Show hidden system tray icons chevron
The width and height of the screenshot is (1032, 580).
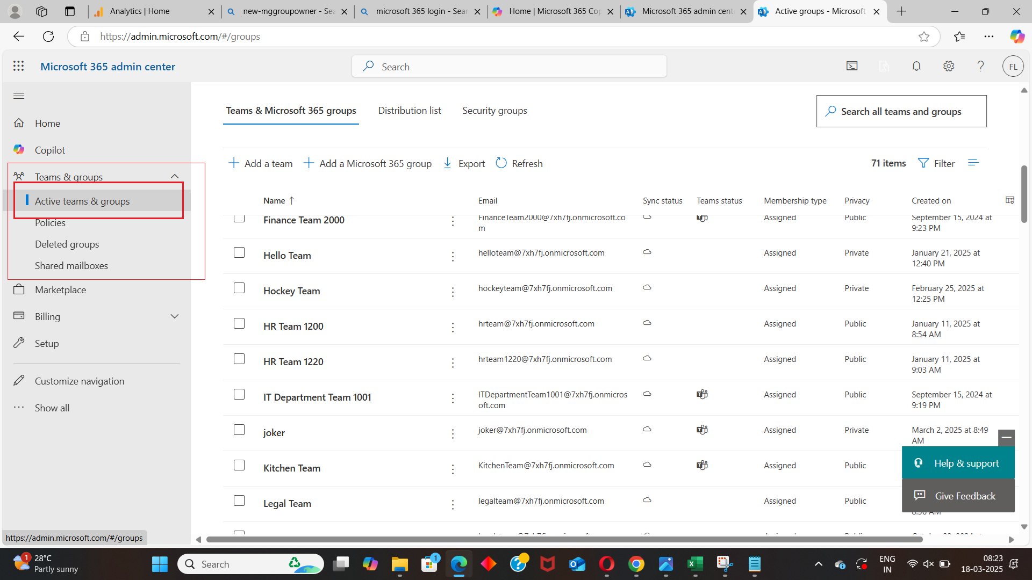pyautogui.click(x=818, y=564)
